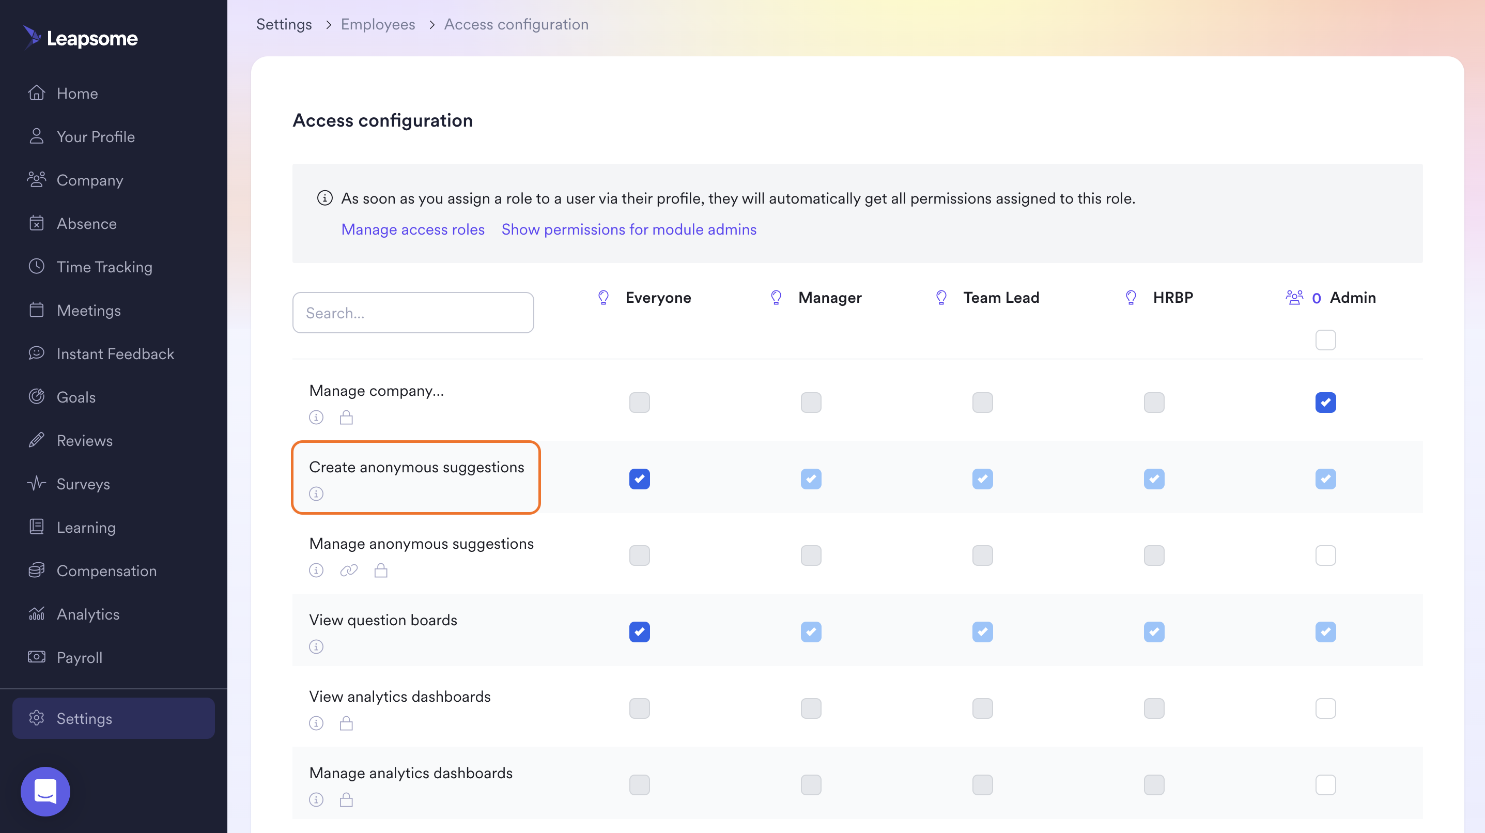Image resolution: width=1485 pixels, height=833 pixels.
Task: Click lock icon under Manage analytics dashboards
Action: (346, 799)
